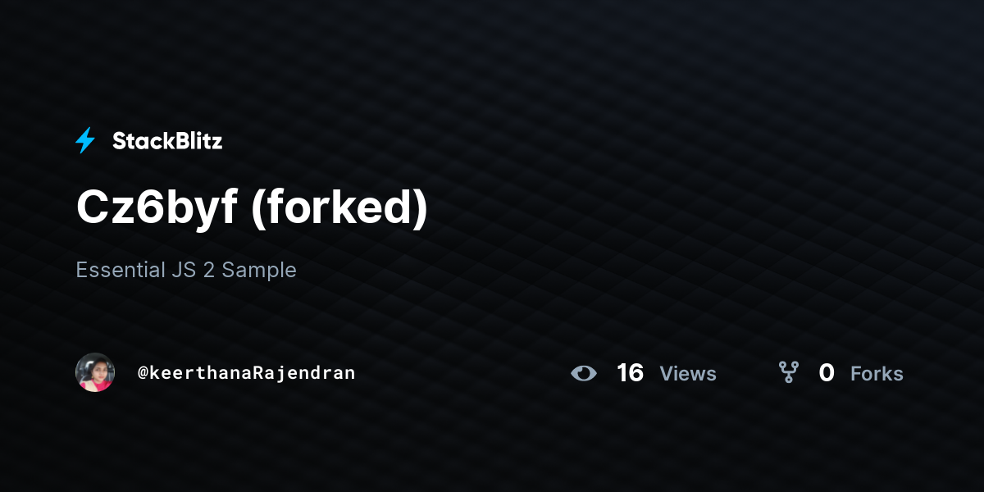Click the StackBlitz brand name text
The height and width of the screenshot is (492, 984).
(167, 141)
